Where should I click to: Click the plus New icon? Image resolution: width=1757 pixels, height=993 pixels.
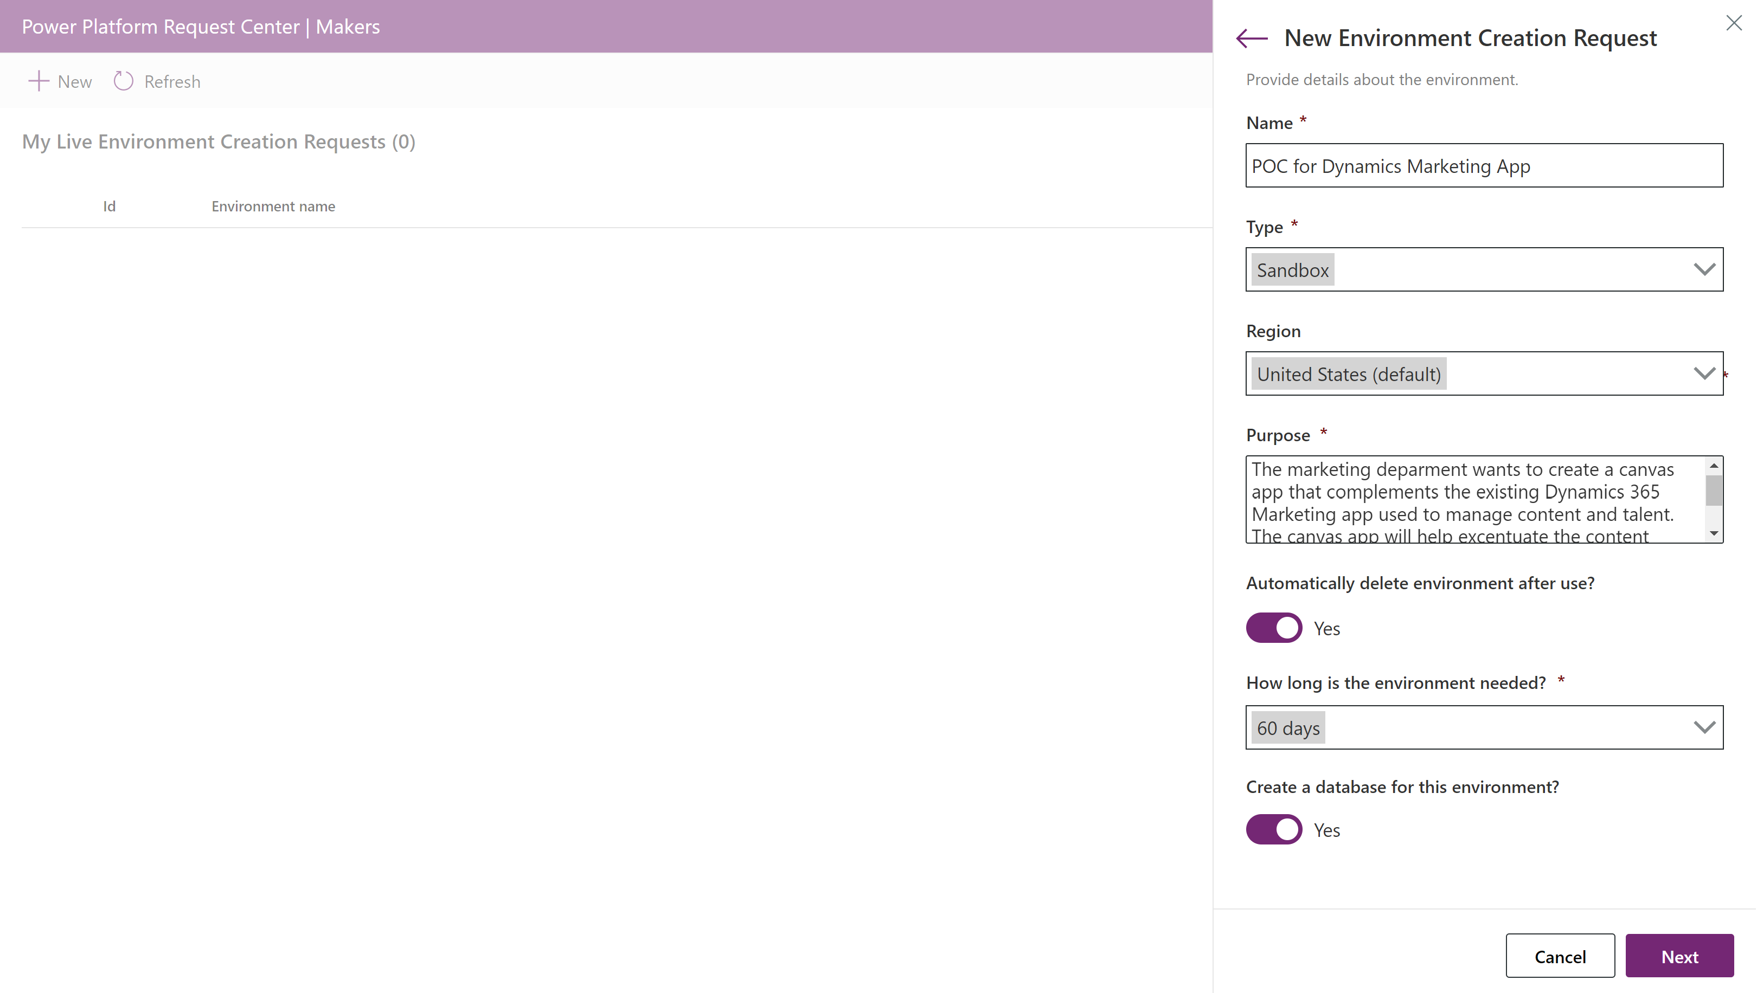pyautogui.click(x=38, y=81)
